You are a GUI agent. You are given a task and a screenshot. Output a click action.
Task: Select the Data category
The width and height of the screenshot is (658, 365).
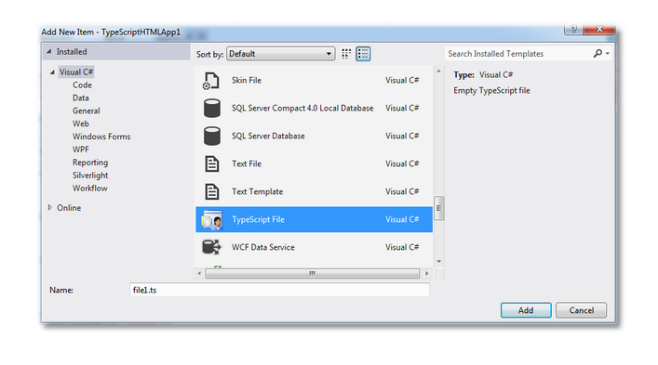point(81,98)
